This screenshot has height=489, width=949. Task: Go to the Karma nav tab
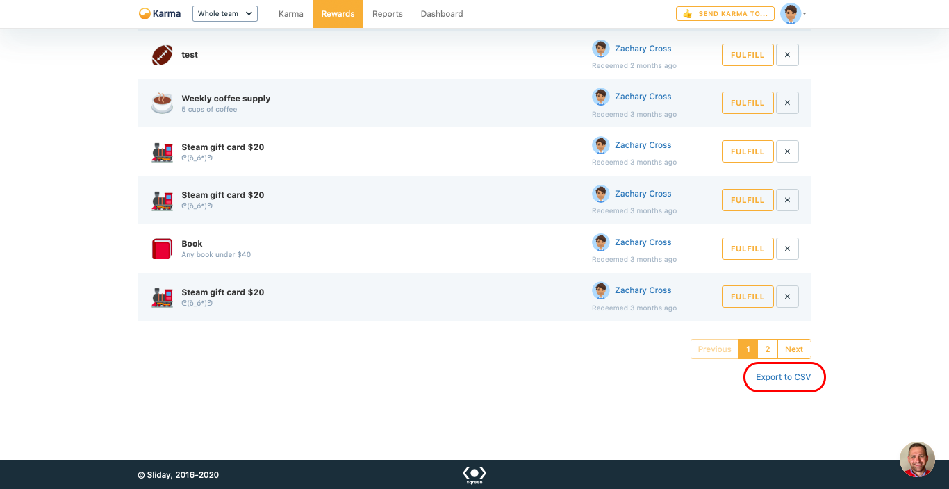[x=290, y=14]
